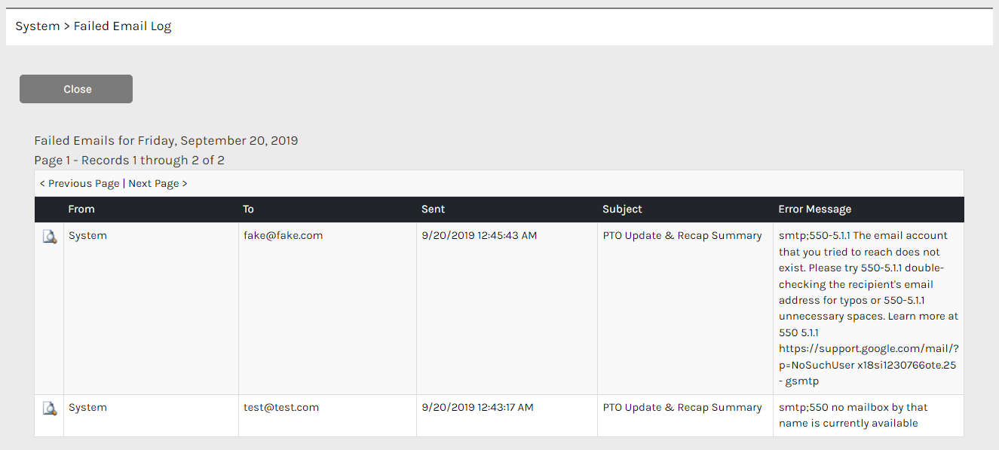Click the System sender in the fake@fake.com row
999x450 pixels.
(87, 235)
